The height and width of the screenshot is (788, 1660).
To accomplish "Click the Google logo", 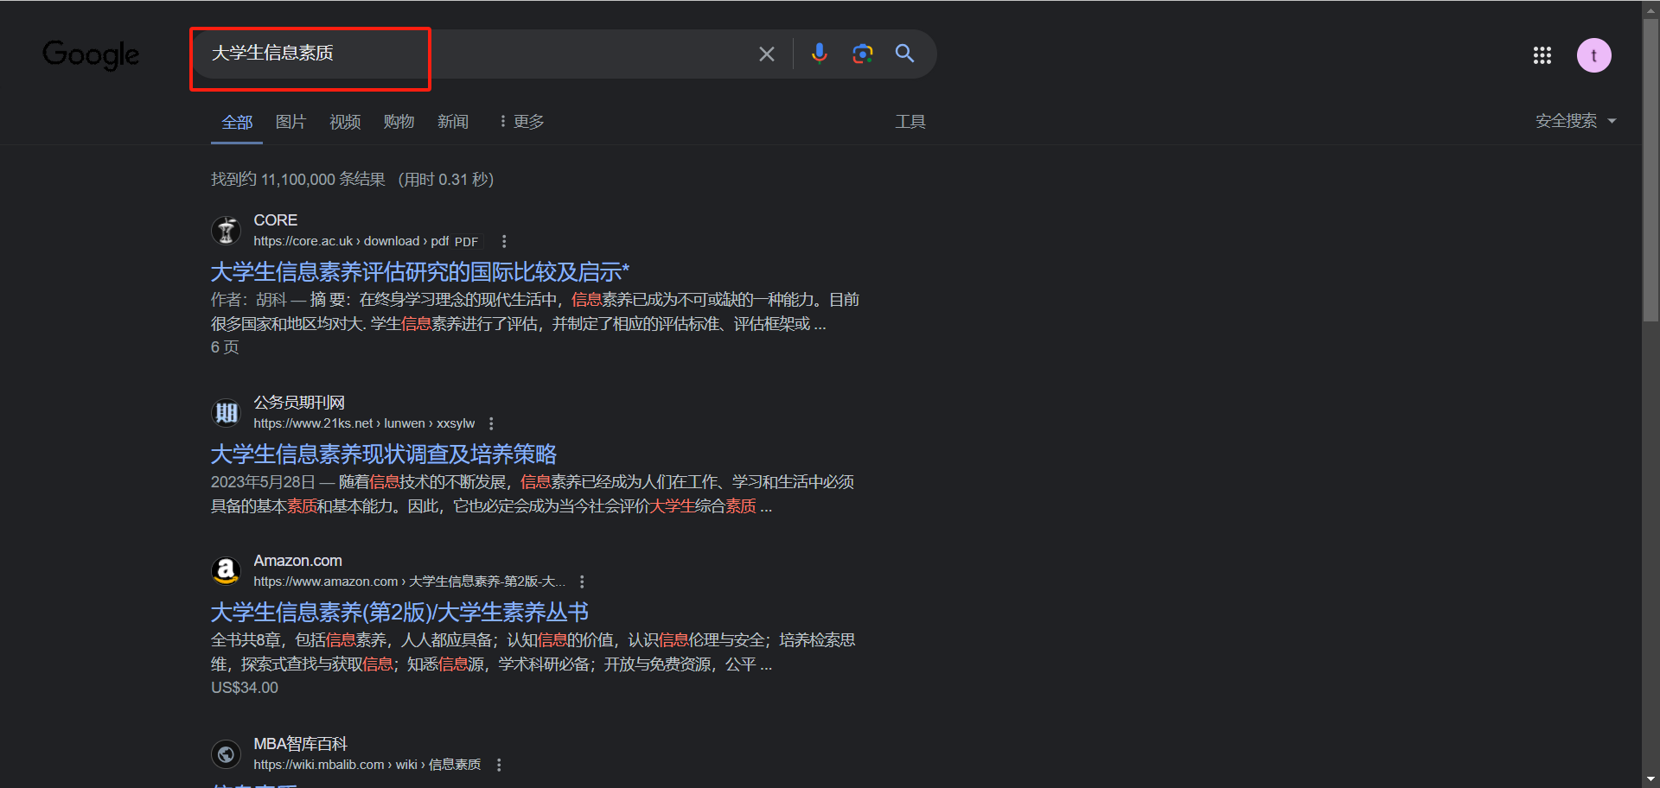I will coord(91,54).
